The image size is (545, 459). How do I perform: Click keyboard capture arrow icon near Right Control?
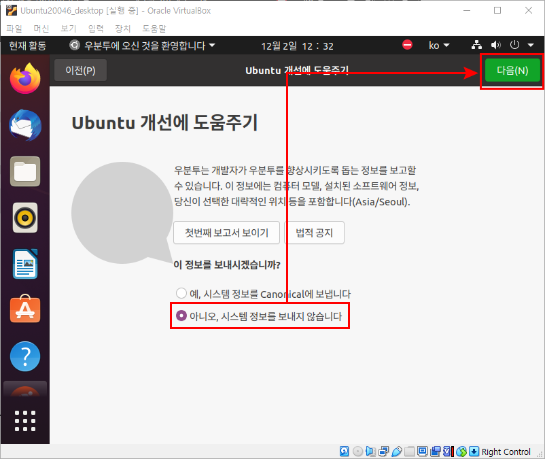[x=474, y=452]
